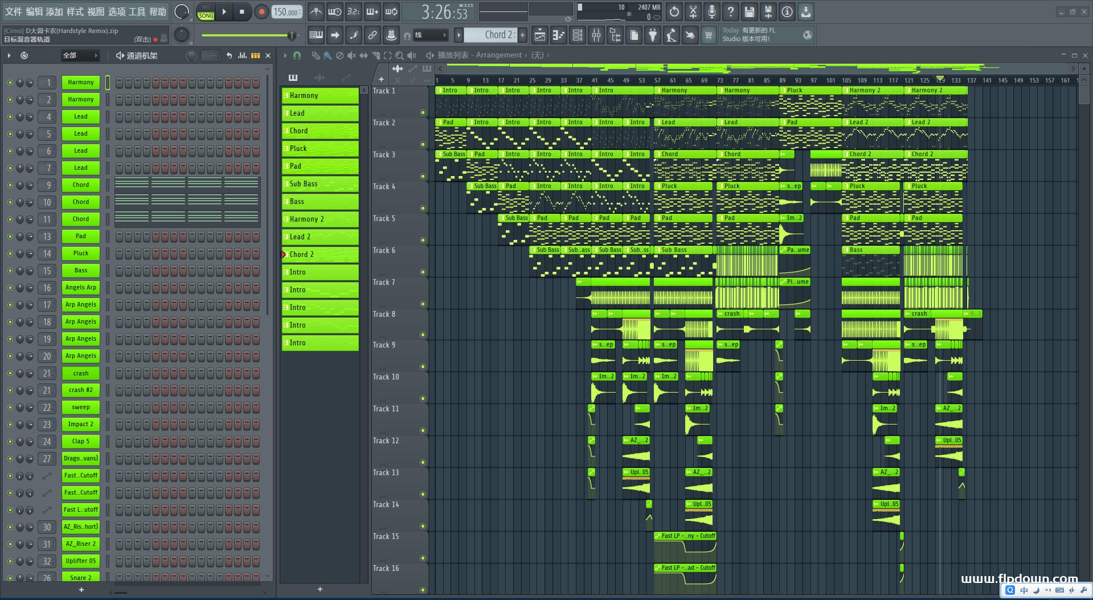1093x600 pixels.
Task: Open recording options via the microphone icon
Action: coord(713,12)
